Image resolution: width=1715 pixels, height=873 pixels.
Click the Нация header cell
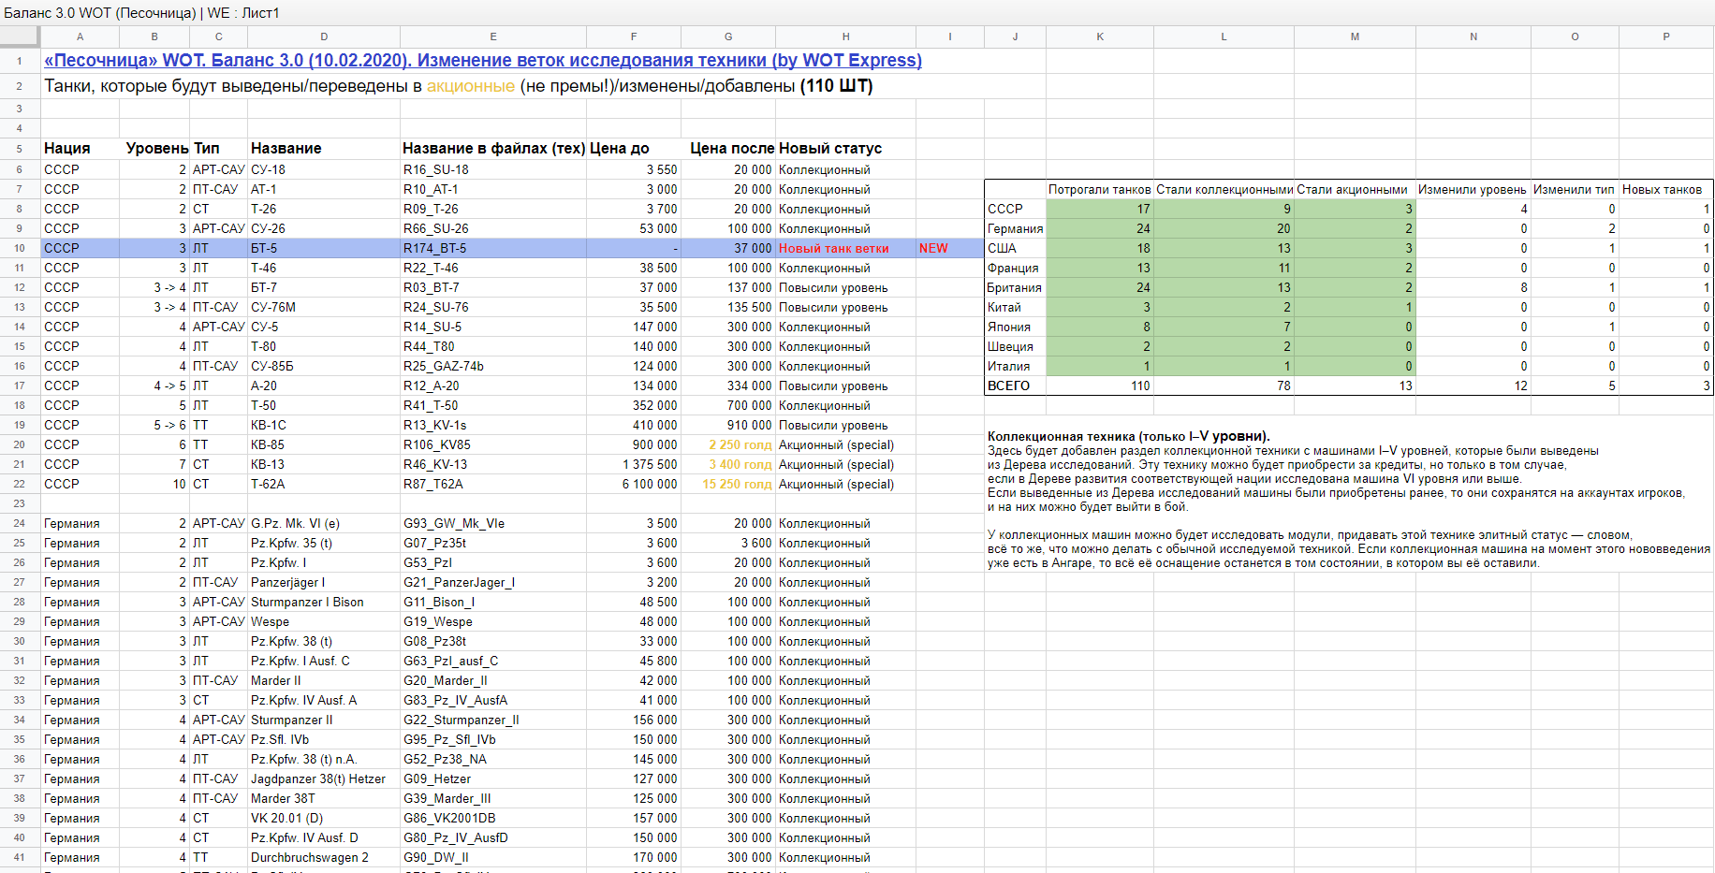[x=81, y=148]
